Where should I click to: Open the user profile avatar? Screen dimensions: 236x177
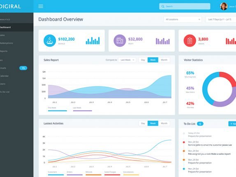[x=224, y=6]
